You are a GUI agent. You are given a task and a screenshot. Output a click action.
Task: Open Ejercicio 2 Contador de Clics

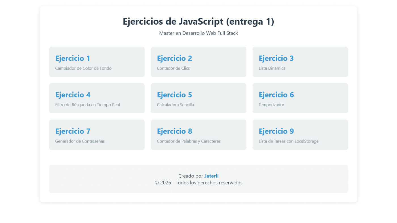(198, 61)
